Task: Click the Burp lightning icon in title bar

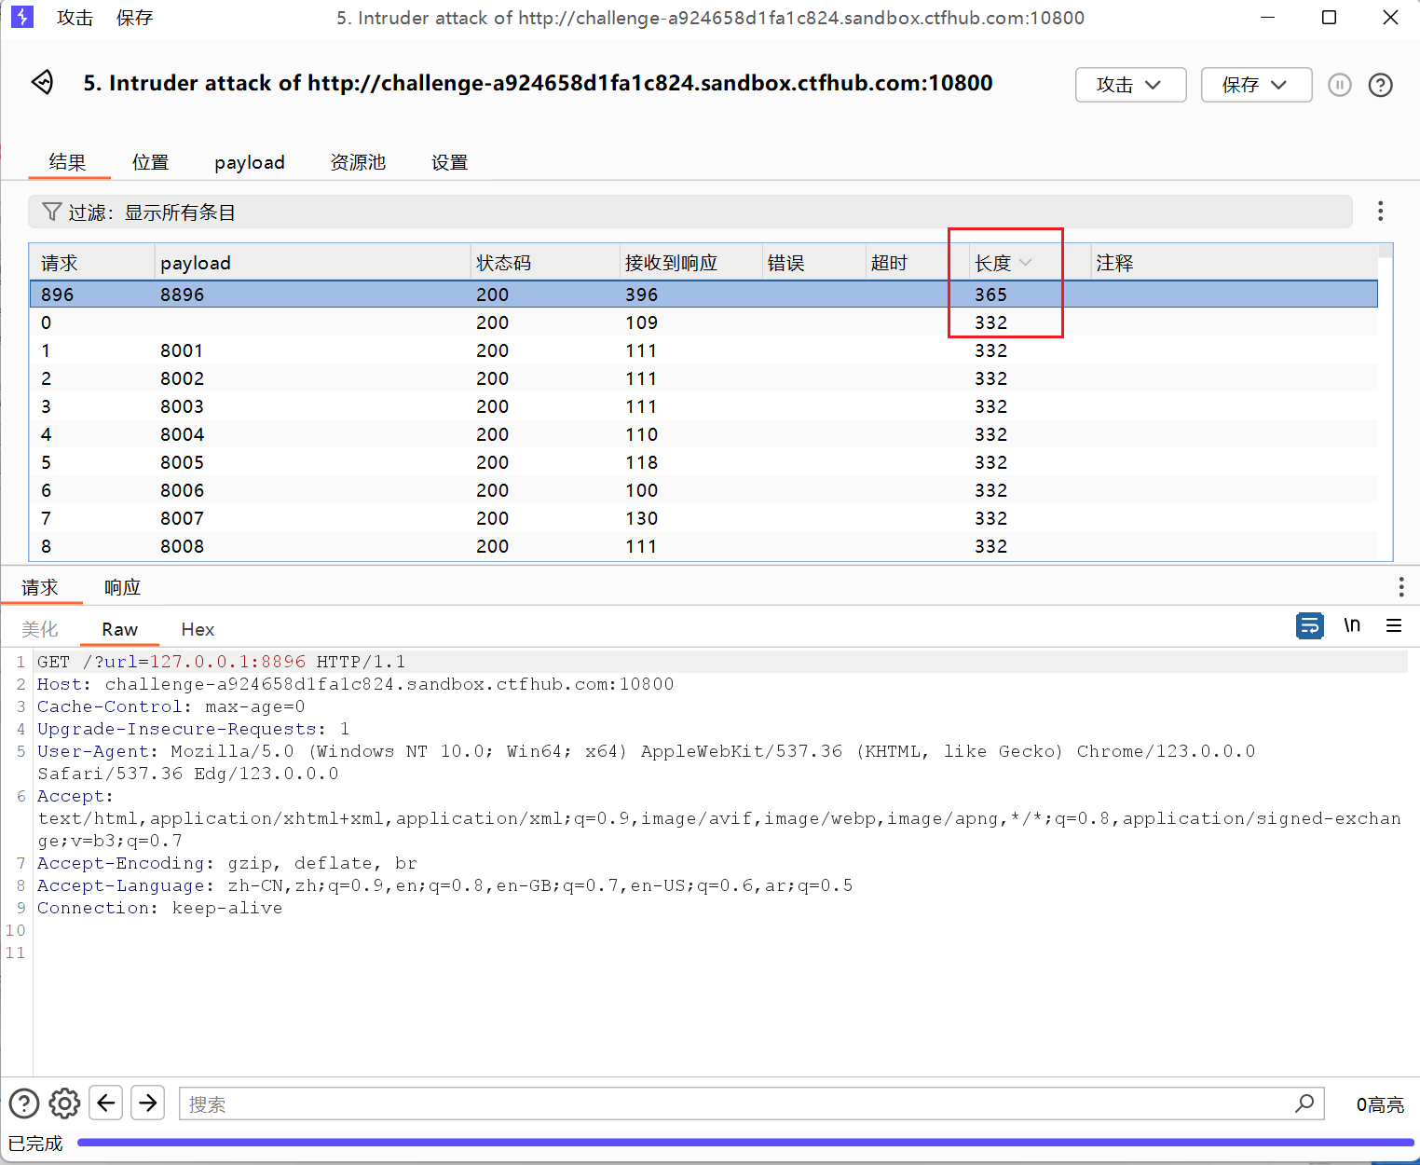Action: click(x=21, y=17)
